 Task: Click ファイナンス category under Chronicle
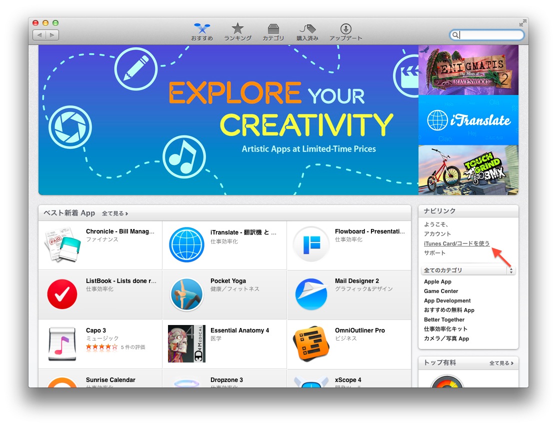[102, 239]
